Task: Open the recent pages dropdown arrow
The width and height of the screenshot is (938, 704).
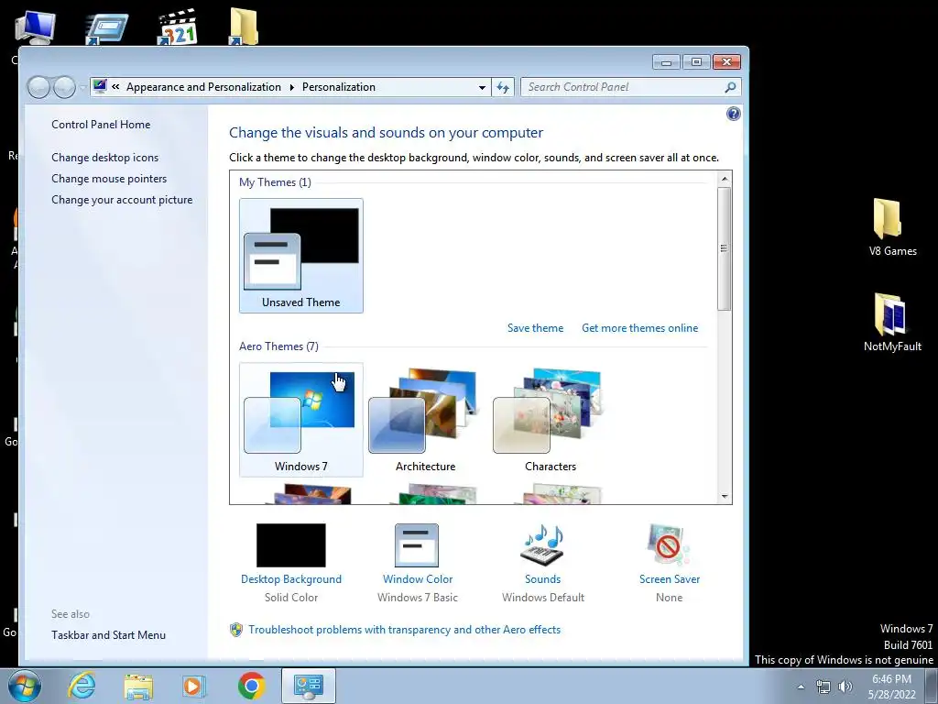Action: click(82, 88)
